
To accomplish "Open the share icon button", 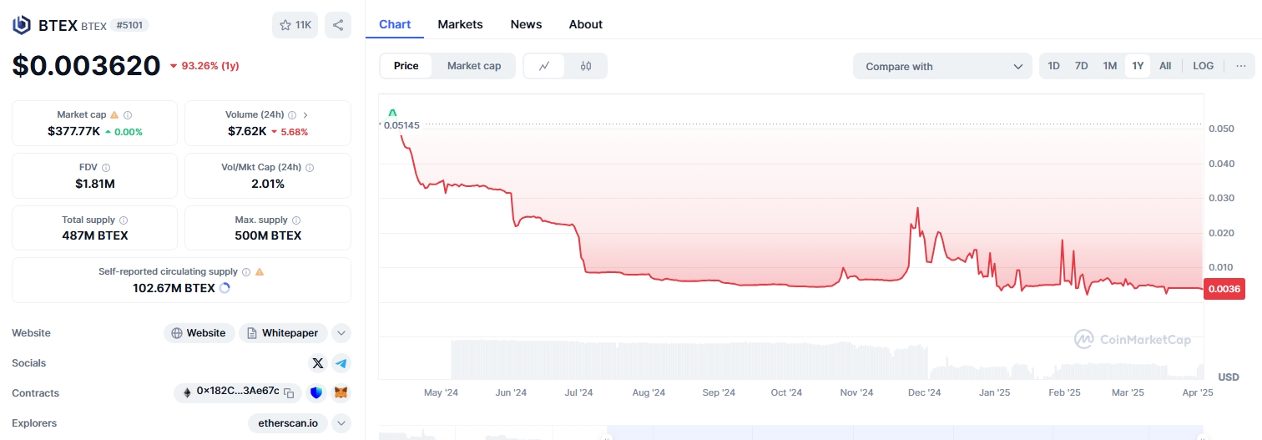I will (x=338, y=25).
